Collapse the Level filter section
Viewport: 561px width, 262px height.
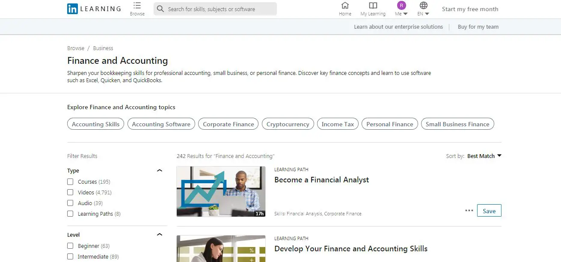coord(160,235)
